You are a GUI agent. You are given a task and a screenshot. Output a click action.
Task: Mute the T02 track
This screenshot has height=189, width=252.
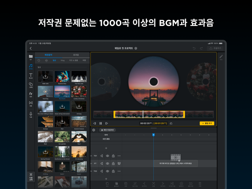click(x=102, y=171)
